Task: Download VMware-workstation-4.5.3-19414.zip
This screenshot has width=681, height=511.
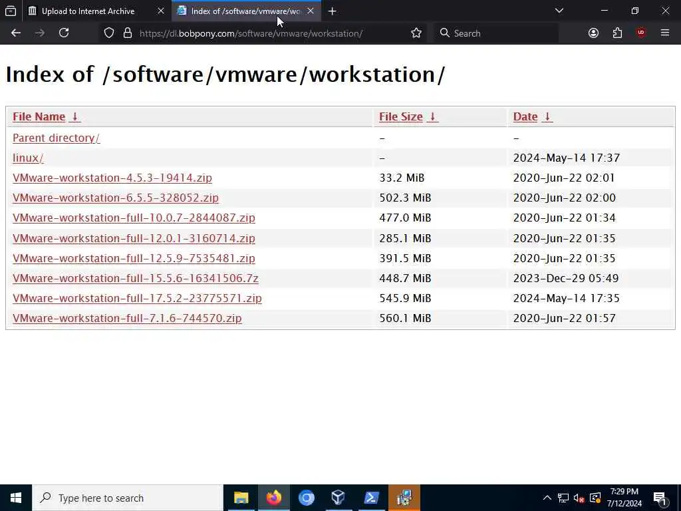Action: pos(112,178)
